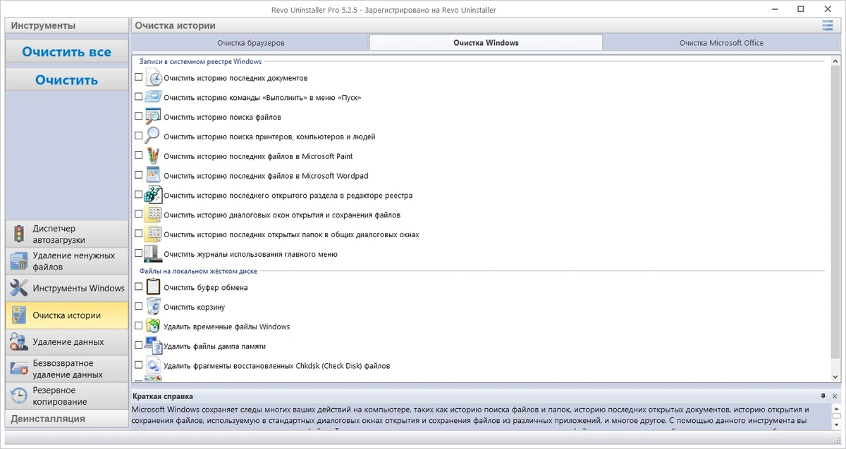
Task: Open the hamburger menu icon at top right
Action: point(828,26)
